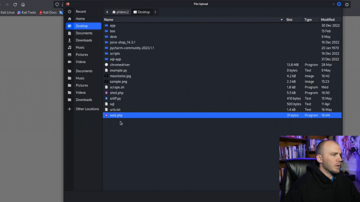Open Kali Tools bookmark
The height and width of the screenshot is (202, 360).
(x=27, y=13)
